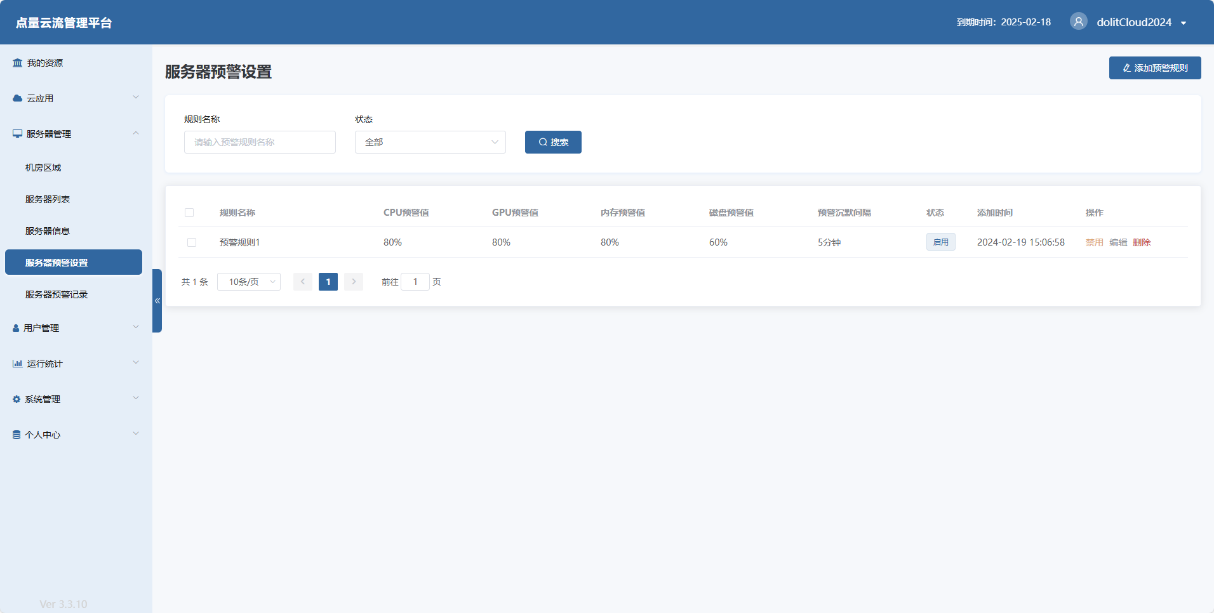The image size is (1214, 613).
Task: Click the 规则名称 search input field
Action: coord(260,142)
